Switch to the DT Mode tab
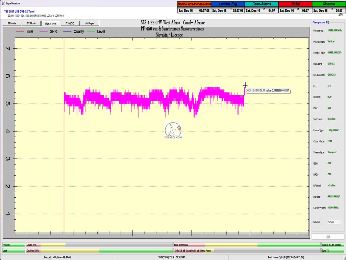The height and width of the screenshot is (260, 346). point(31,23)
